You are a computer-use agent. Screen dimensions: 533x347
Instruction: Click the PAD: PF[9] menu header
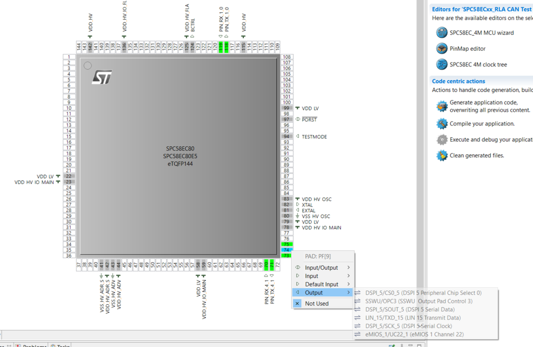point(318,256)
